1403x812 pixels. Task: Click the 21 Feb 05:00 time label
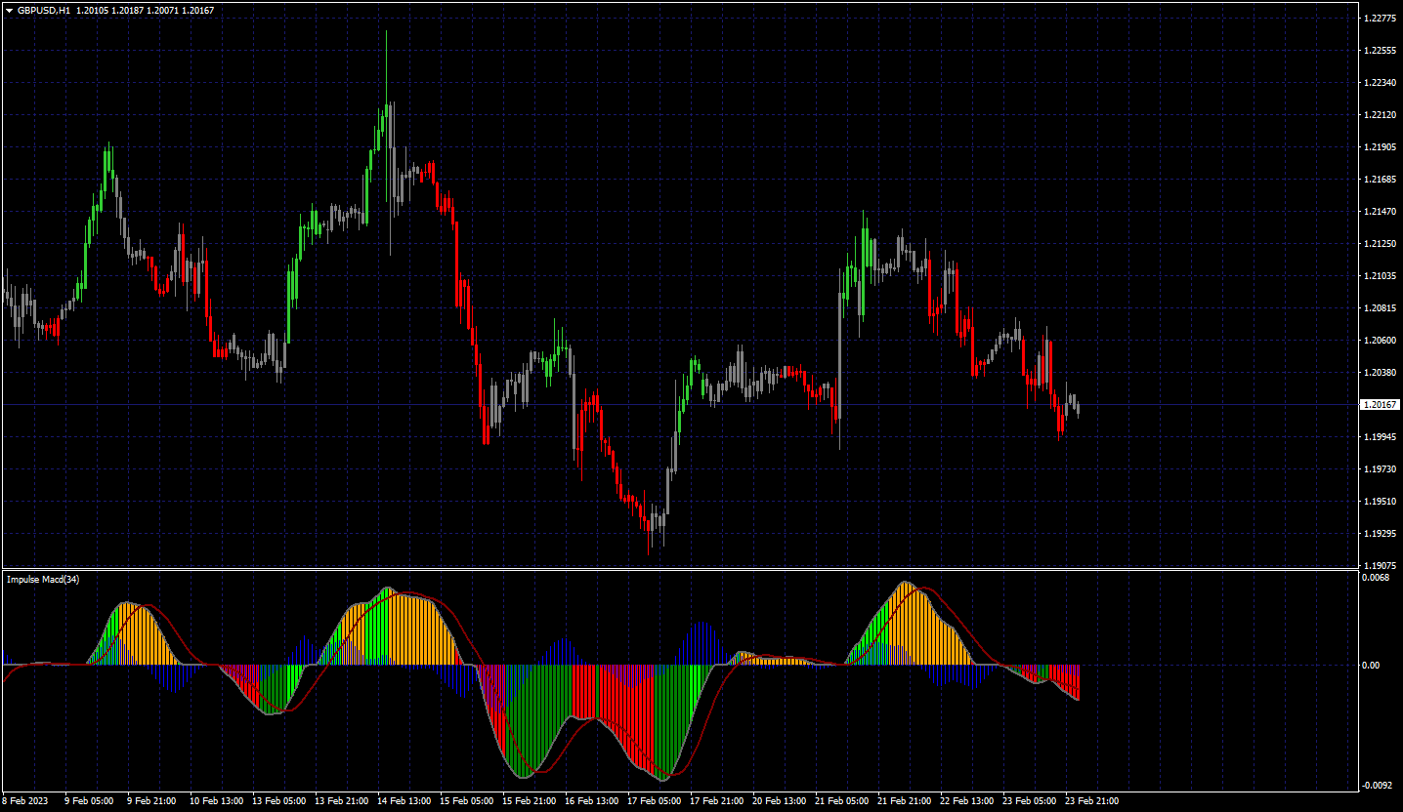[x=842, y=801]
